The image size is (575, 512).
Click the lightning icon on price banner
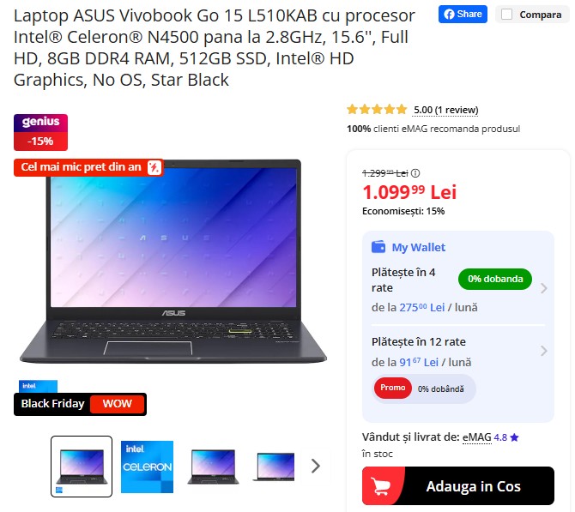[154, 167]
